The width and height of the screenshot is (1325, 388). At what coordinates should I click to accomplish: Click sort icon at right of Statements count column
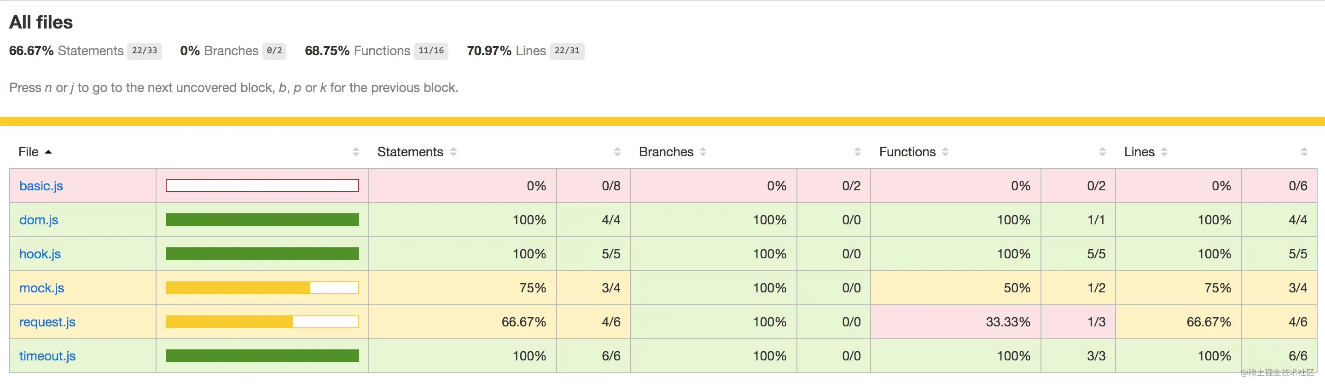click(617, 152)
